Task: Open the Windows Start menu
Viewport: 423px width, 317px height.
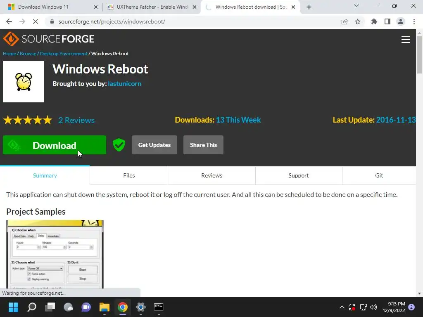Action: point(13,307)
